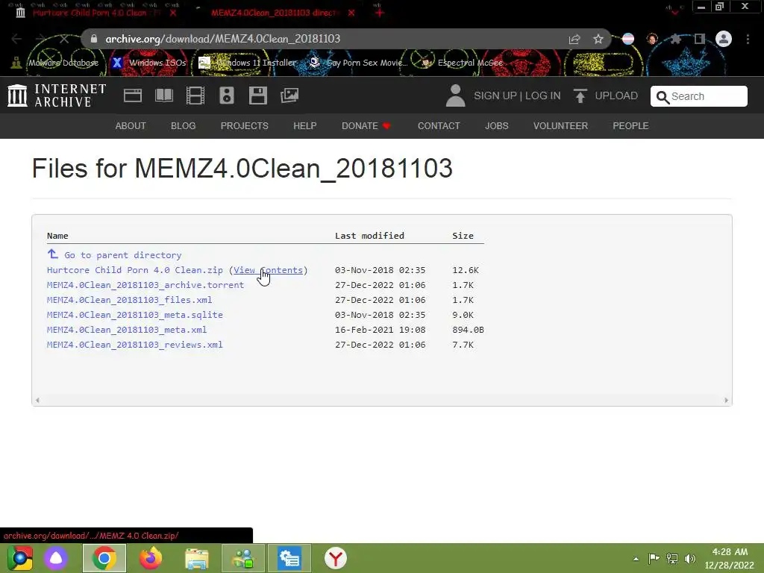Switch to the MEMZ4.0Clean_20181103 directory tab
The width and height of the screenshot is (764, 573).
[x=273, y=13]
